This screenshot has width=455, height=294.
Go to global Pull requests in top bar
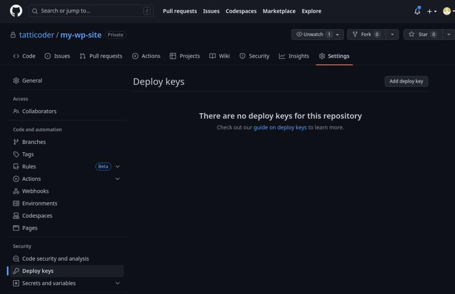click(180, 11)
